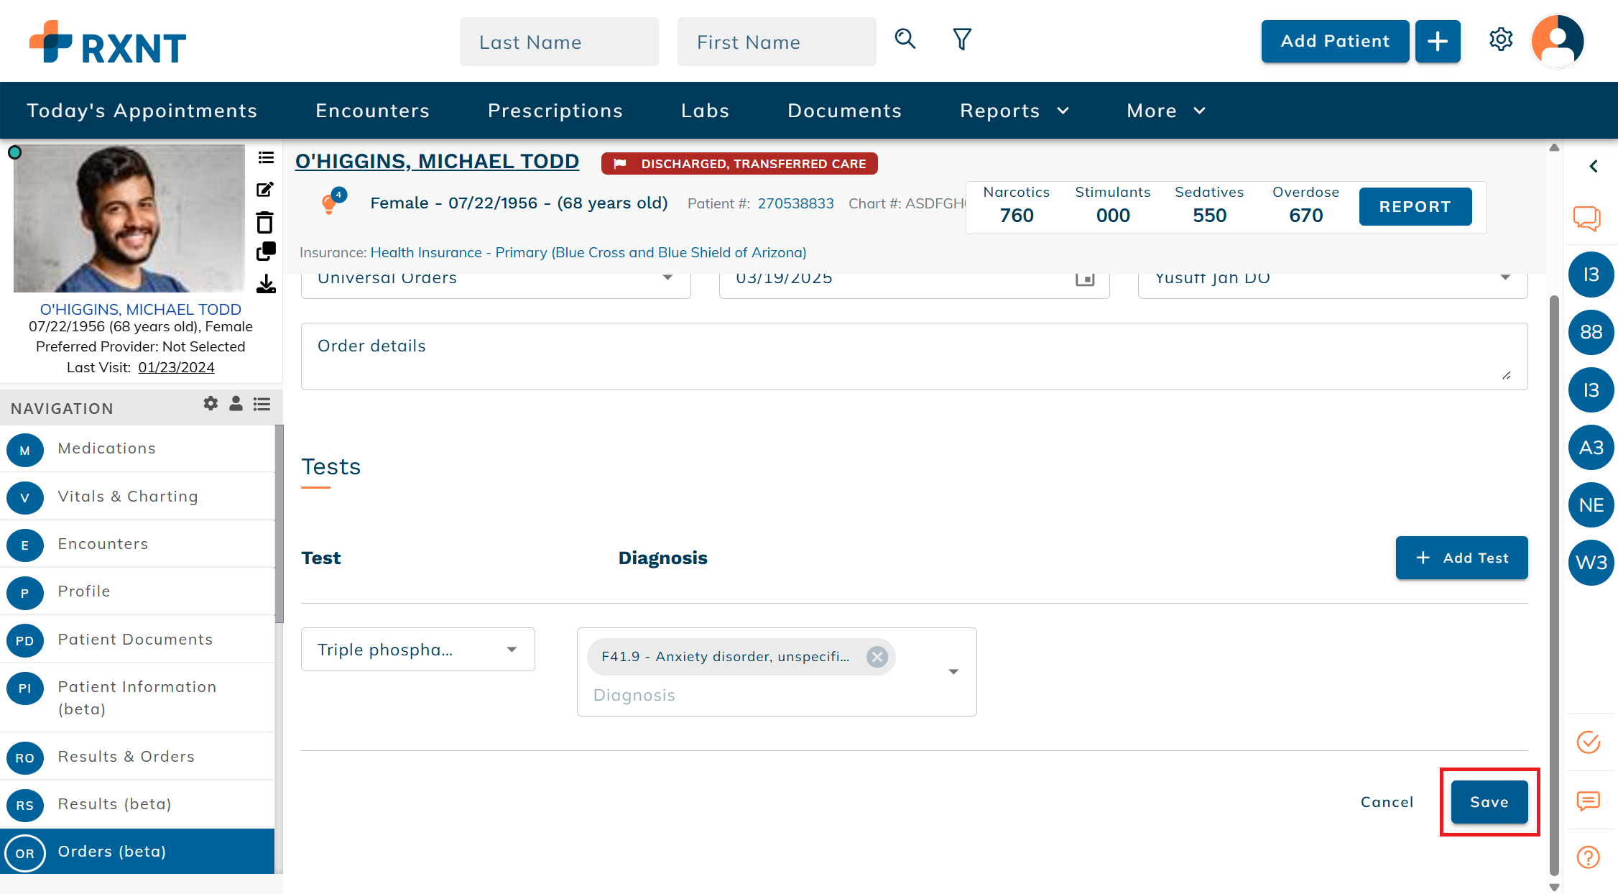The image size is (1618, 894).
Task: Open the user avatar profile menu
Action: [1558, 42]
